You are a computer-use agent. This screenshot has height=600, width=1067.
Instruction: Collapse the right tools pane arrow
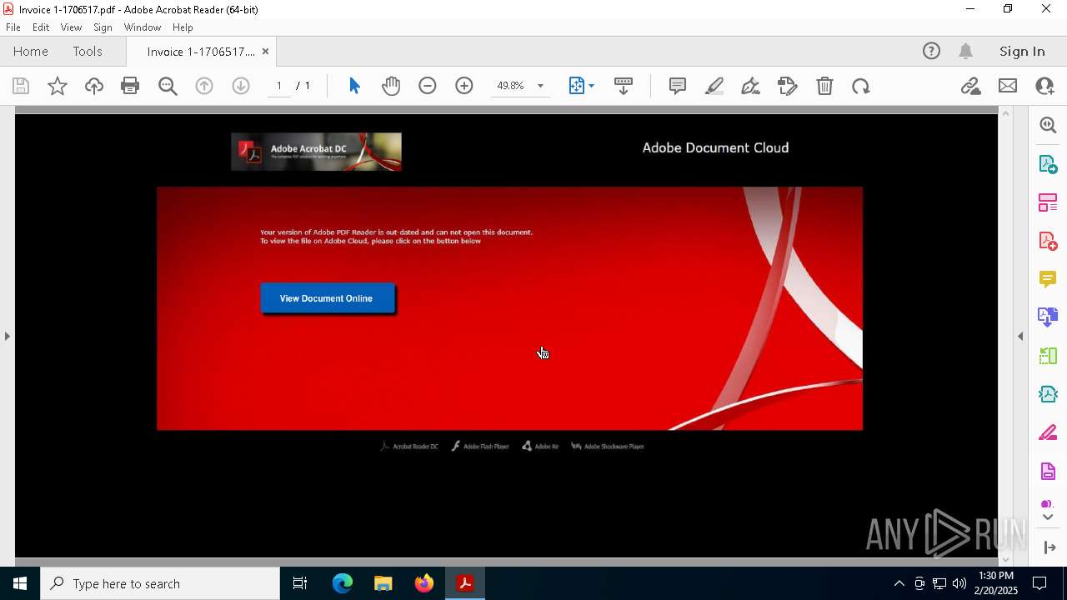pos(1020,336)
